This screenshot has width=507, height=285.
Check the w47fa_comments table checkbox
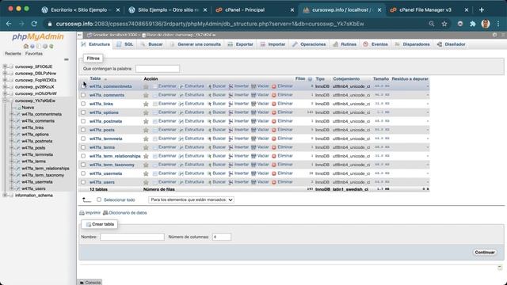83,95
